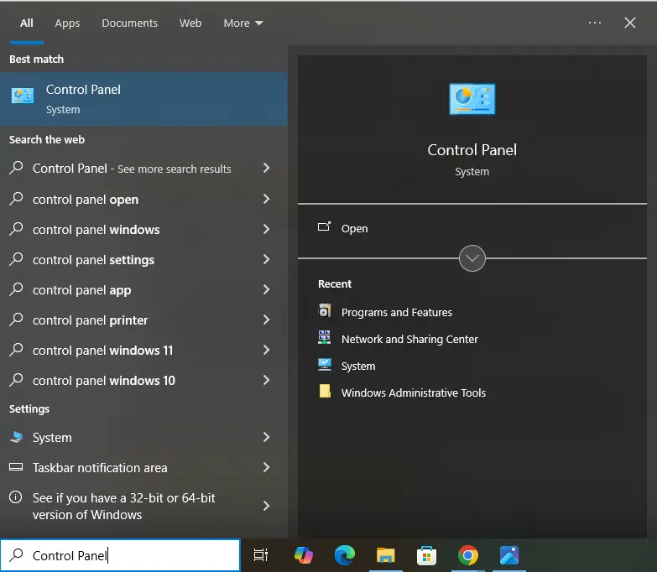The image size is (657, 572).
Task: Switch to the Apps tab
Action: (x=67, y=23)
